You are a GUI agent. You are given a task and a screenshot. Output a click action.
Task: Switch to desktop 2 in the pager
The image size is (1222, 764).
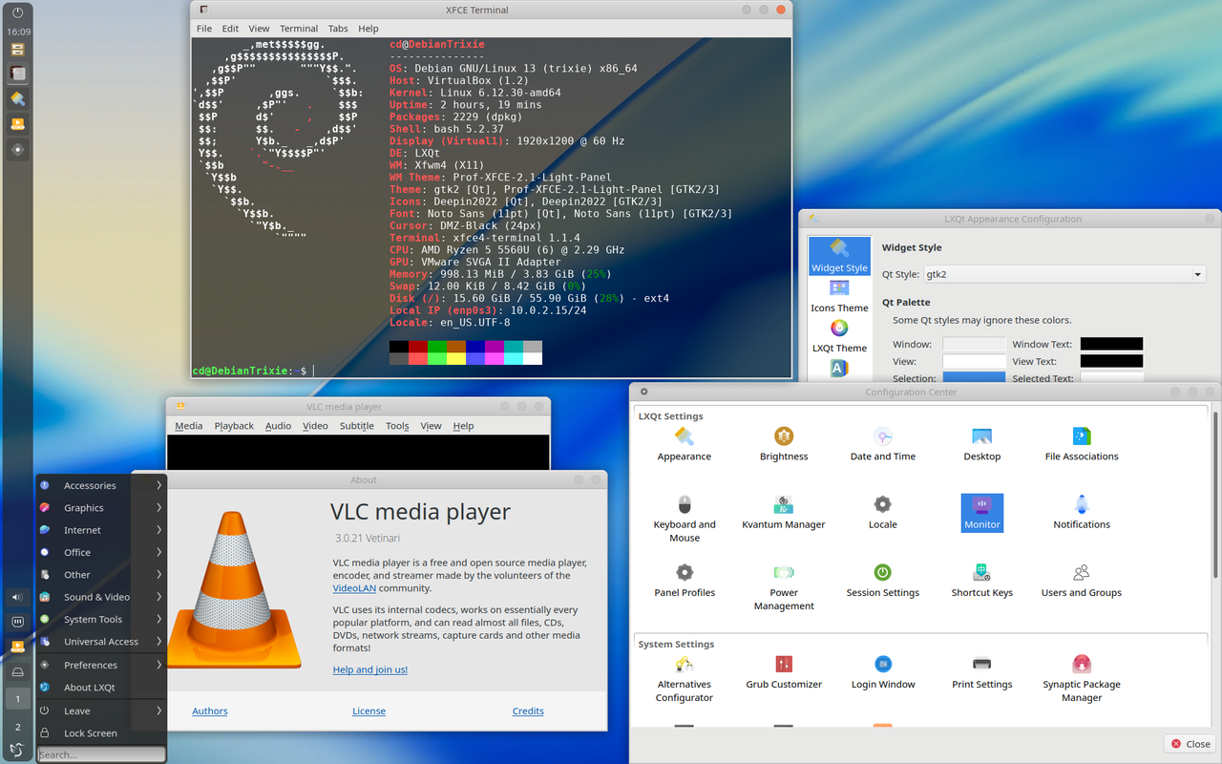tap(17, 726)
